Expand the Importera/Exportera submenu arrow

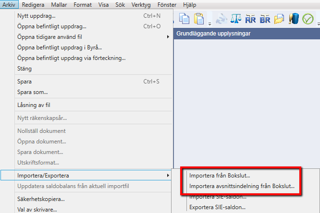click(168, 176)
